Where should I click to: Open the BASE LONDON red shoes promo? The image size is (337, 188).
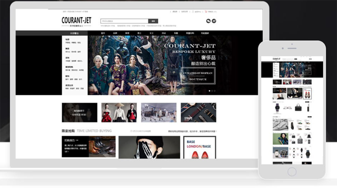pyautogui.click(x=200, y=148)
